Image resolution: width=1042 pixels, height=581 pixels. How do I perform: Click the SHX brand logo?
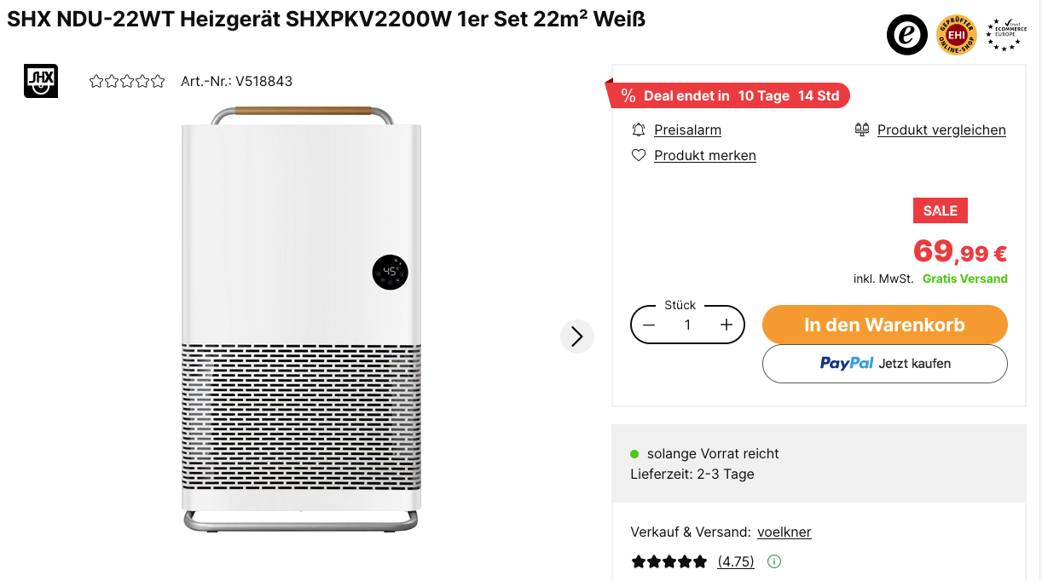point(41,81)
